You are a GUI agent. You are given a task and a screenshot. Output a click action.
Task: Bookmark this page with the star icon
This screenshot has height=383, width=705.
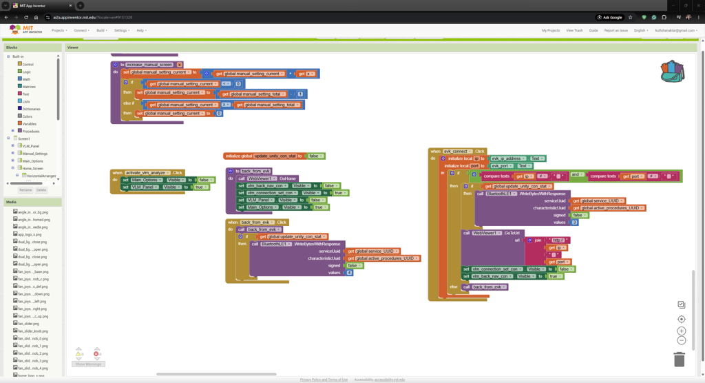tap(631, 17)
